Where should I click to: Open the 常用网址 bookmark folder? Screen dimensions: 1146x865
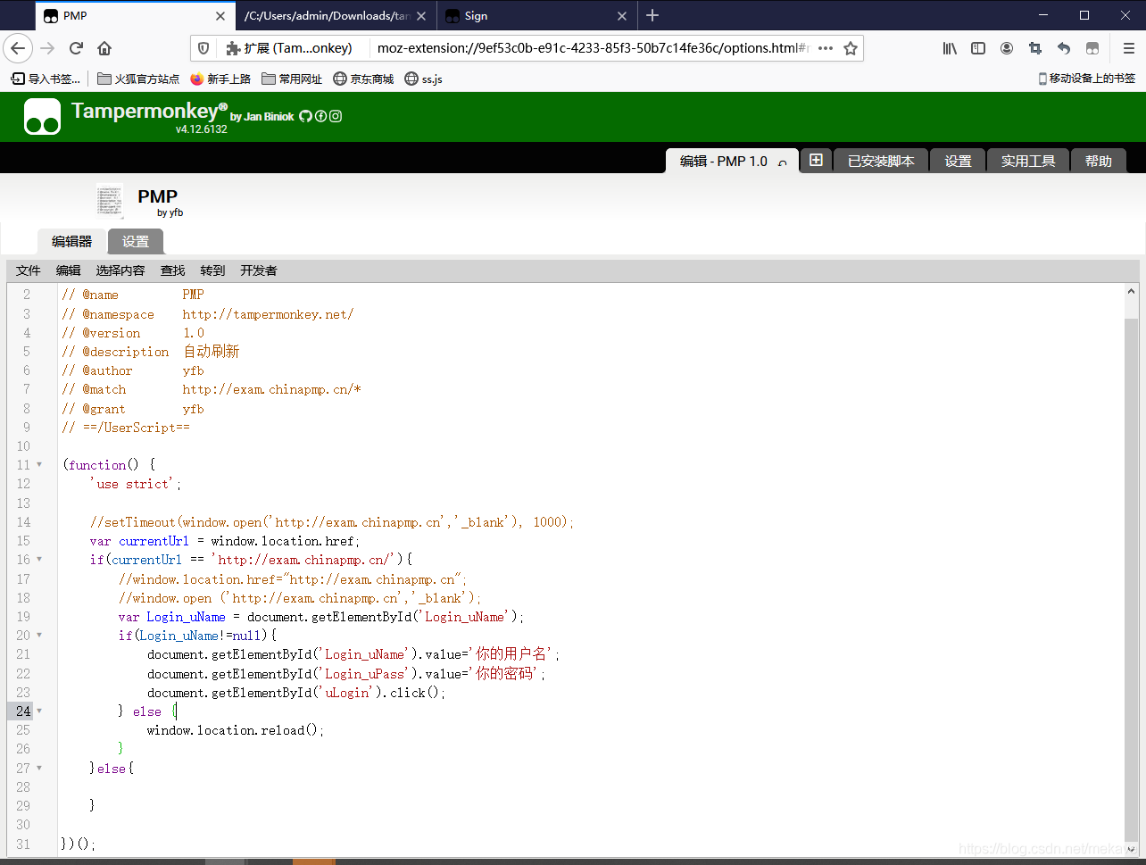click(292, 79)
